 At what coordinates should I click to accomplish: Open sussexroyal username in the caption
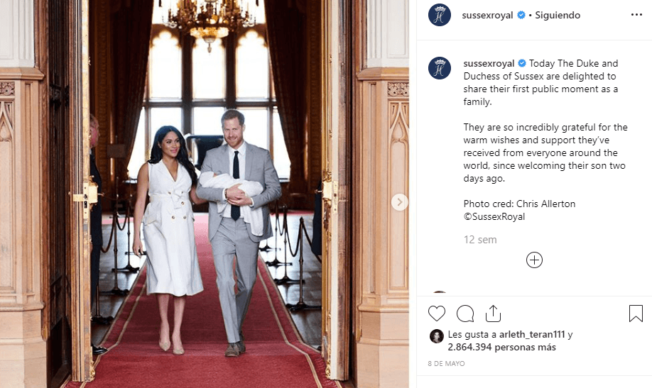[489, 64]
